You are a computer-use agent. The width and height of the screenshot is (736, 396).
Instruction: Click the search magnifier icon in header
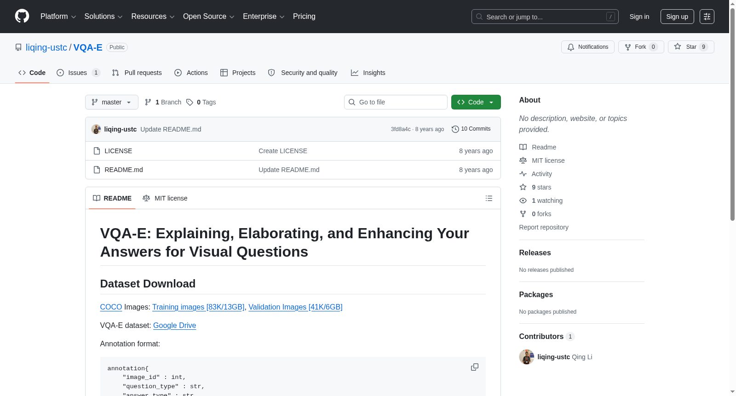pyautogui.click(x=479, y=17)
